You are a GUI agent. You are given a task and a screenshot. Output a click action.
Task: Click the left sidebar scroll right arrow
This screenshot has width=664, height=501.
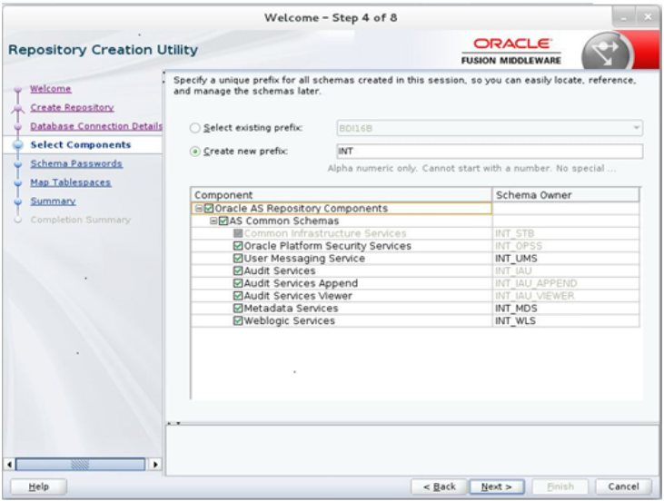pyautogui.click(x=155, y=464)
